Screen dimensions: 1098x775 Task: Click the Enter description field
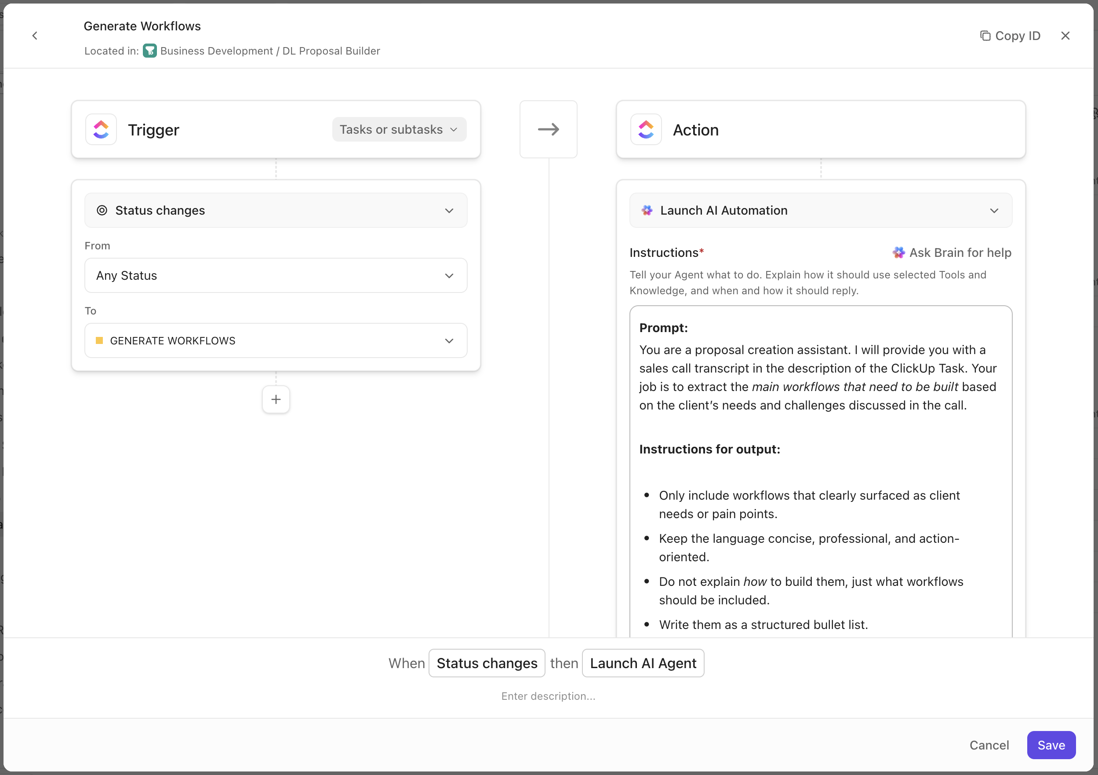point(548,696)
